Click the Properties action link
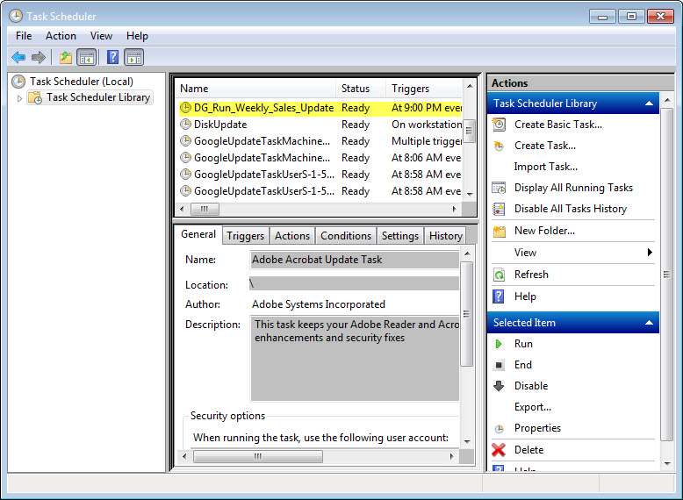 pos(537,428)
